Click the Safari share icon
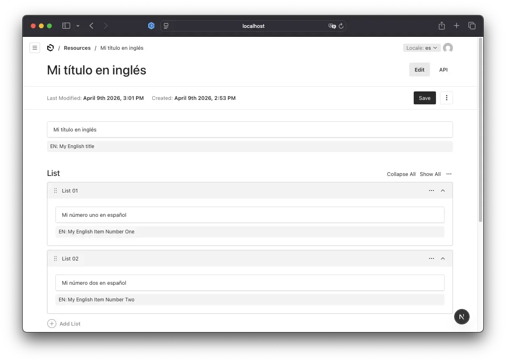 (442, 25)
